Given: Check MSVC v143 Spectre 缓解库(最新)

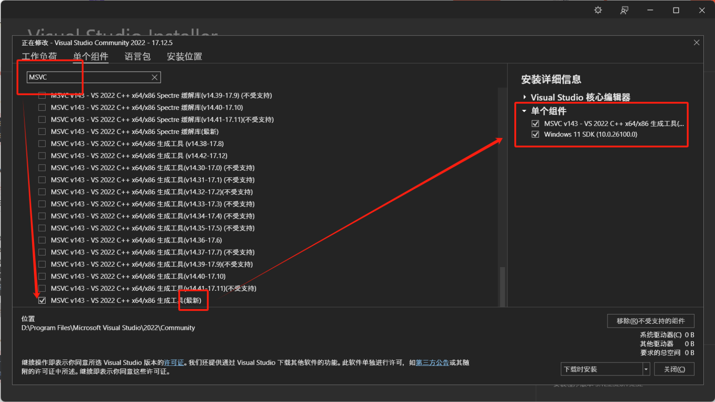Looking at the screenshot, I should coord(42,131).
